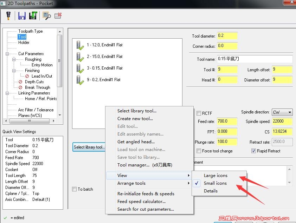Select Toolpath Type in tree
This screenshot has height=223, width=296.
pos(30,31)
